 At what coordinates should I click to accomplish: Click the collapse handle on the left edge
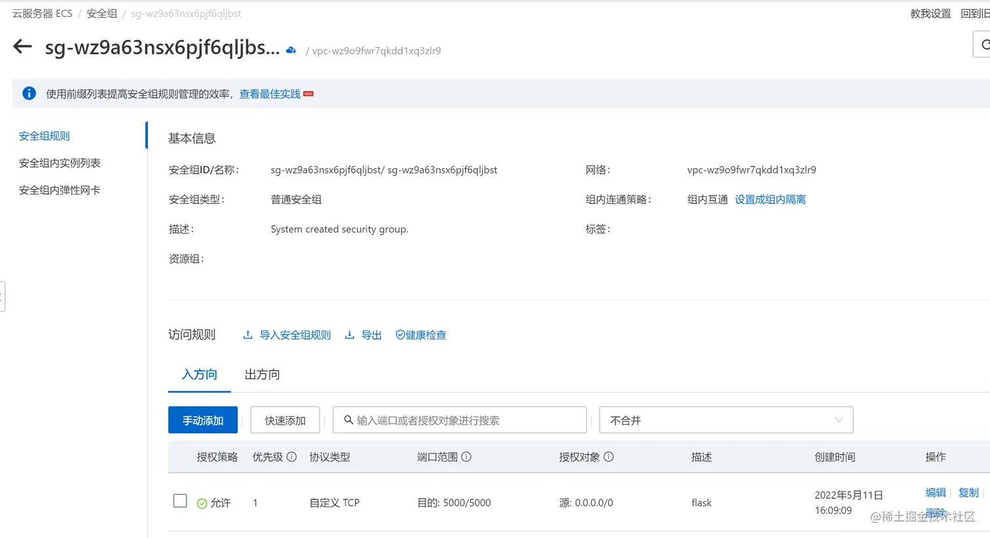2,296
